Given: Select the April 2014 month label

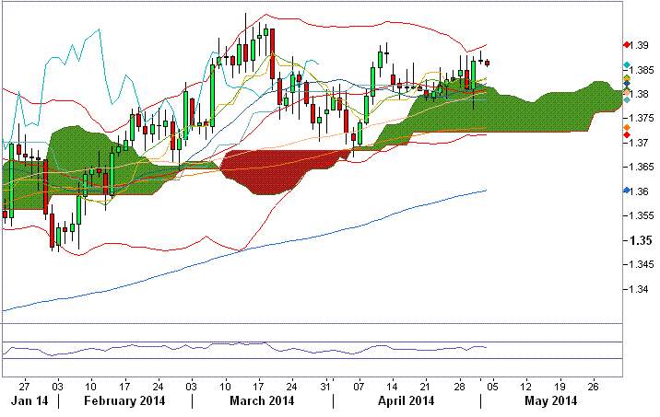Looking at the screenshot, I should [x=407, y=401].
